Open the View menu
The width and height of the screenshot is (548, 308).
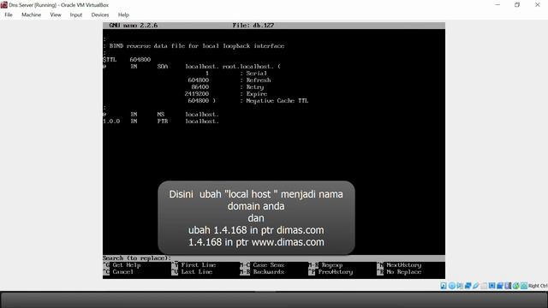(x=55, y=15)
